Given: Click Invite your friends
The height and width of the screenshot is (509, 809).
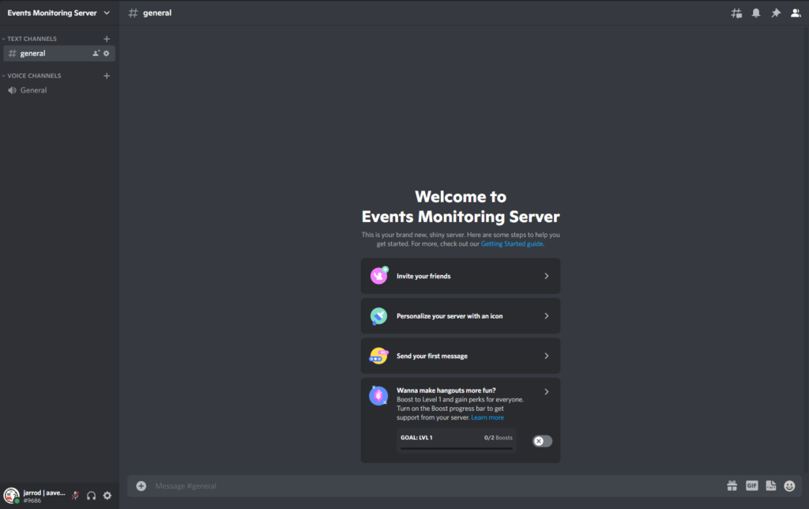Looking at the screenshot, I should point(461,277).
